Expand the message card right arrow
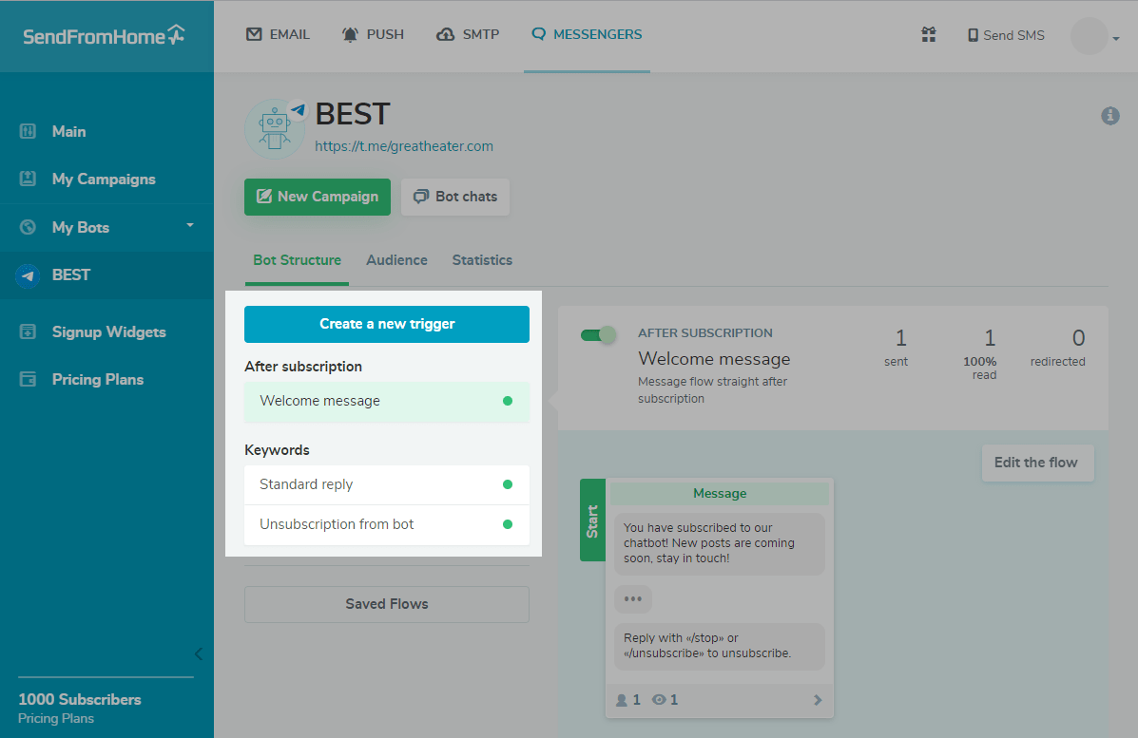The height and width of the screenshot is (738, 1138). pyautogui.click(x=818, y=700)
